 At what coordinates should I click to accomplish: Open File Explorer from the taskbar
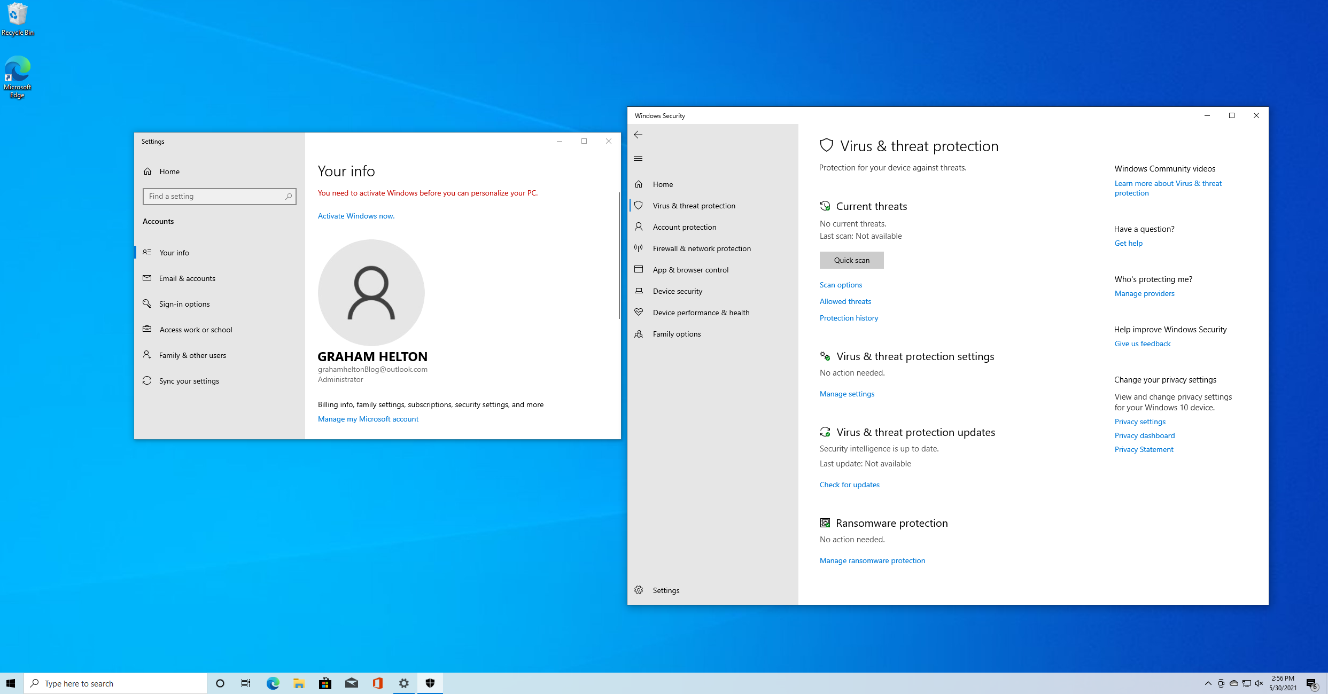[x=299, y=683]
